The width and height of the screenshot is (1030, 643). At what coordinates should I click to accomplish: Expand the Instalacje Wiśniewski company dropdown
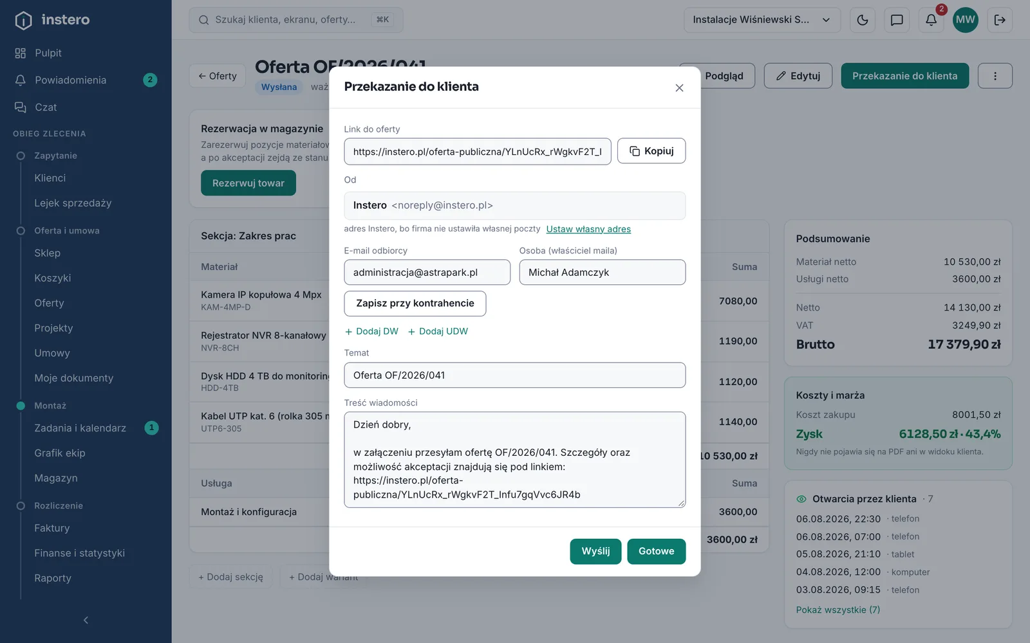762,20
